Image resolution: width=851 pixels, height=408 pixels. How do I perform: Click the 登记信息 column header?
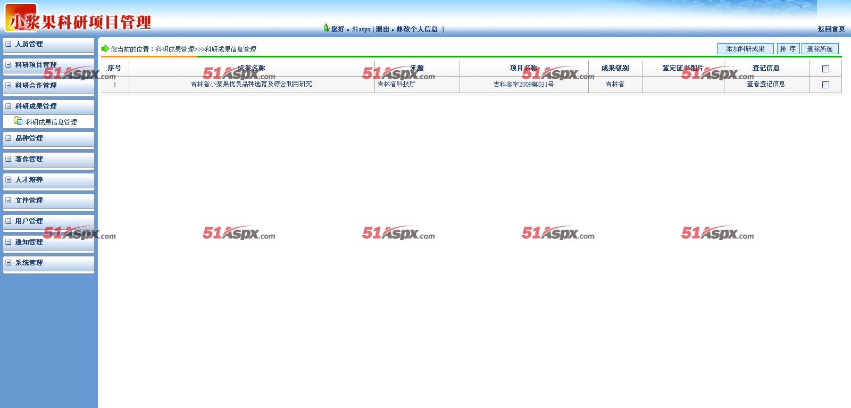pos(766,68)
